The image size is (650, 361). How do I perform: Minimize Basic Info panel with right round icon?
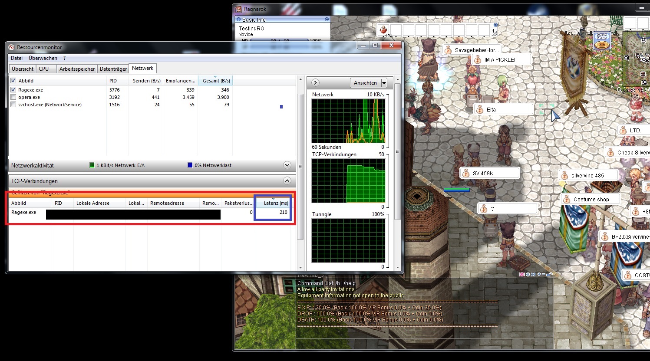pos(327,20)
